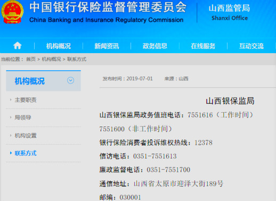276x201 pixels.
Task: Click the 山西银保监局 article heading
Action: (x=230, y=101)
